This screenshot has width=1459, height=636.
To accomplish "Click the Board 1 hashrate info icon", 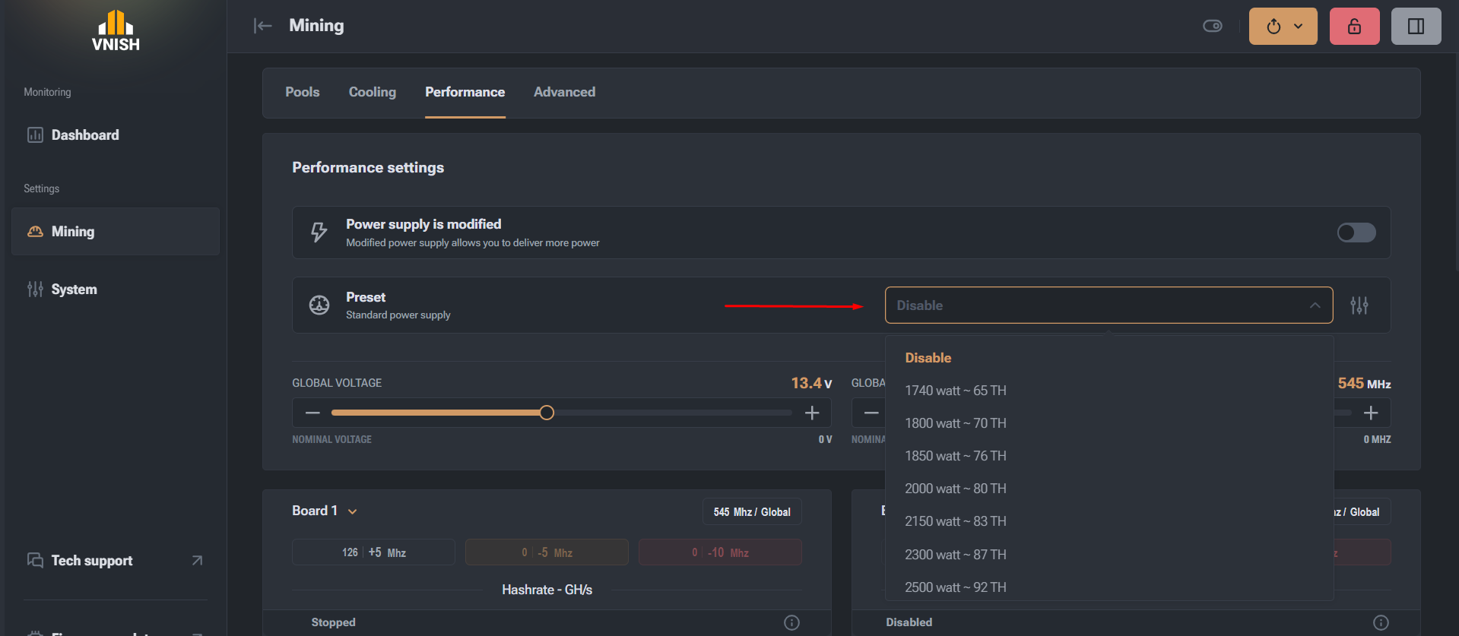I will pos(791,622).
